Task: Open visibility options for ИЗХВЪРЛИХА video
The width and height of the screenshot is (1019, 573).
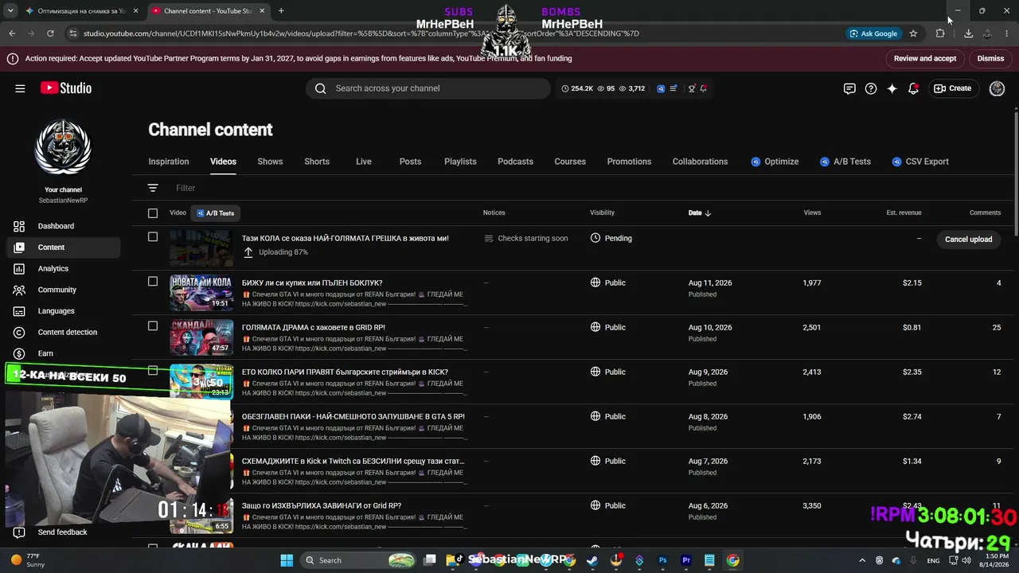Action: click(x=608, y=505)
